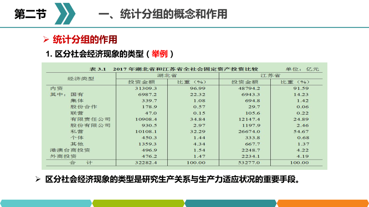Click the value 12147.4 in 有限责任公司 row
Viewport: 369px width, 207px height.
coord(249,119)
